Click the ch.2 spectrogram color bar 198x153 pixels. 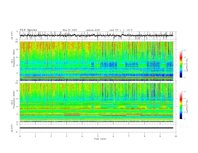pyautogui.click(x=181, y=105)
